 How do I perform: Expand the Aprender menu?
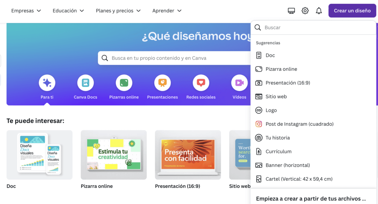click(x=167, y=11)
